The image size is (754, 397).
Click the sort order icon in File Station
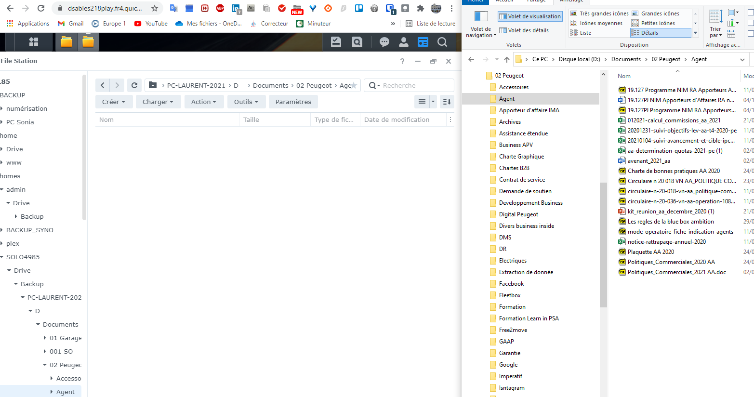[x=447, y=102]
